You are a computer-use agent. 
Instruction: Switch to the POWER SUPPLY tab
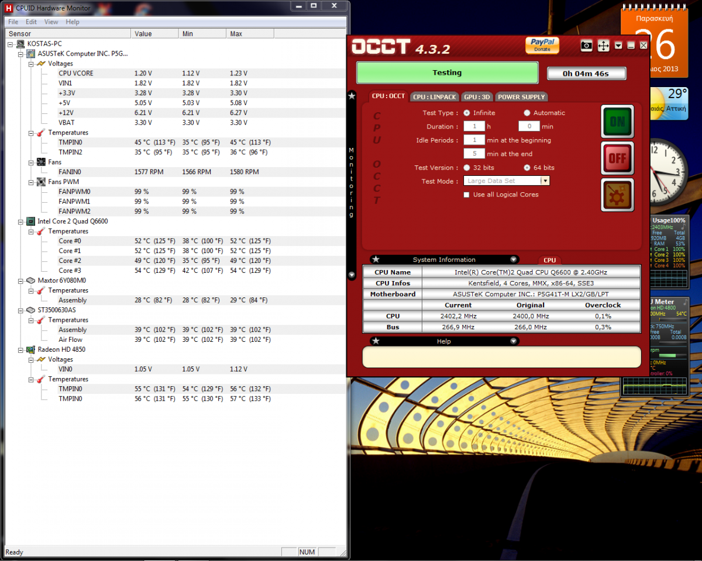click(x=521, y=97)
